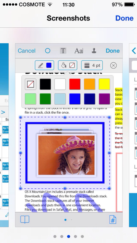Tap the battery icon in status bar
The width and height of the screenshot is (137, 243).
tap(129, 5)
